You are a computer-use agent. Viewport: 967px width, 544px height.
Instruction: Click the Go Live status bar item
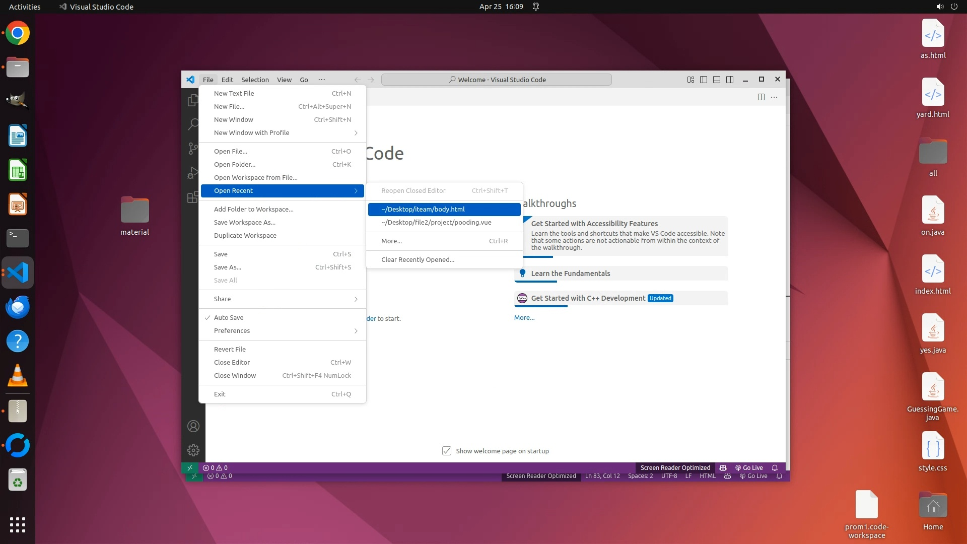[x=749, y=467]
